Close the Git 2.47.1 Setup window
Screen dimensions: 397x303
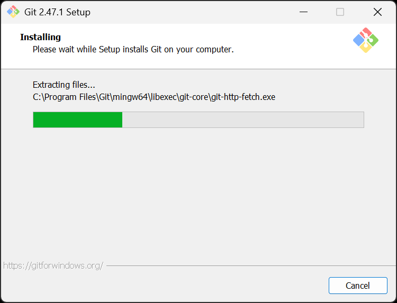coord(377,12)
